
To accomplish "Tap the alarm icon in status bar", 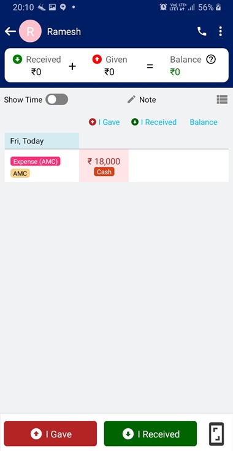I will pos(163,7).
